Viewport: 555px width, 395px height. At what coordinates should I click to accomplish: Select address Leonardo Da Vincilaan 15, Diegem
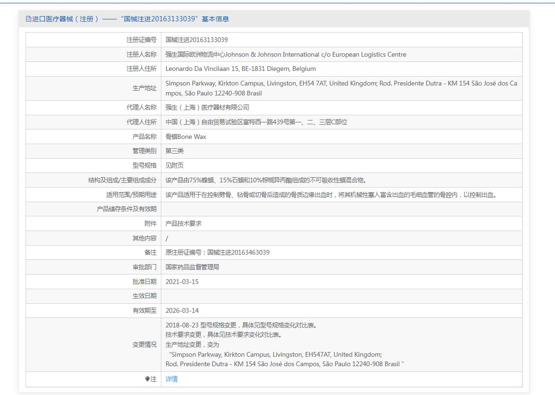(x=241, y=69)
